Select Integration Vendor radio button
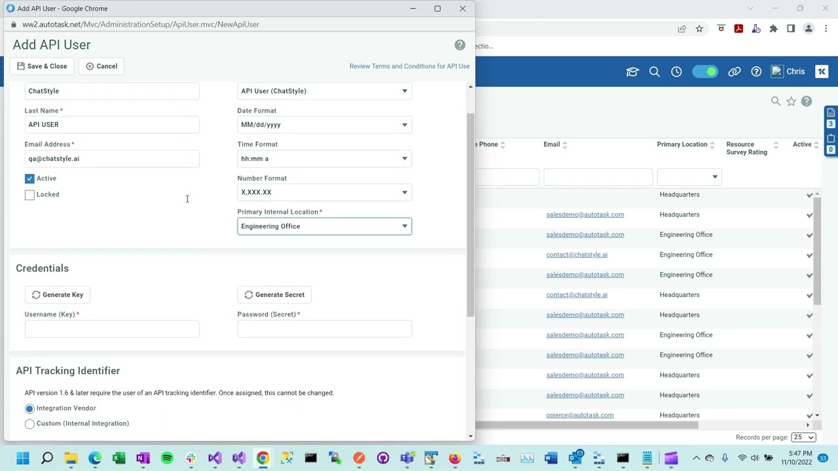Image resolution: width=838 pixels, height=471 pixels. pos(29,409)
